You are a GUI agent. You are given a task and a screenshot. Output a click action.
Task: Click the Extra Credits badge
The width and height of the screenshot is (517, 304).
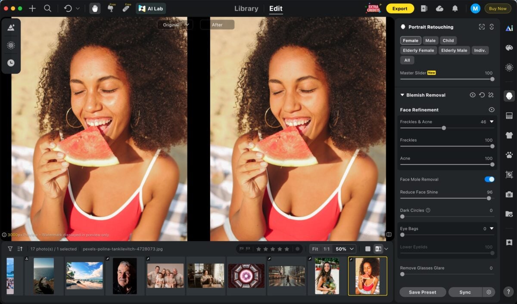pos(373,8)
